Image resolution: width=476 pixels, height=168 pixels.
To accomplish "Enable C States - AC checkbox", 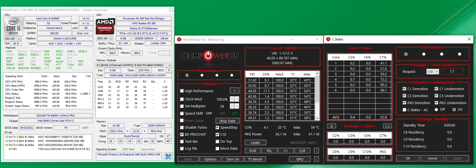I will (x=404, y=110).
